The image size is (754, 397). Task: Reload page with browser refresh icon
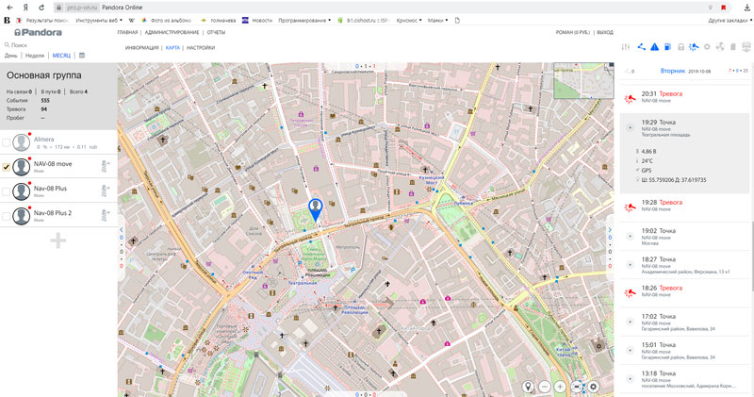(x=41, y=8)
